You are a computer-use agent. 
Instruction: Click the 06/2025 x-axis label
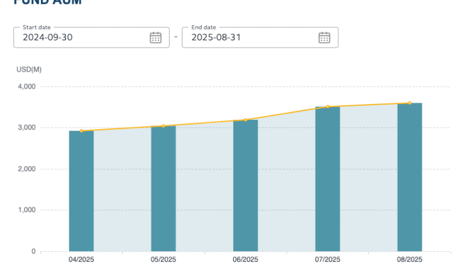245,259
